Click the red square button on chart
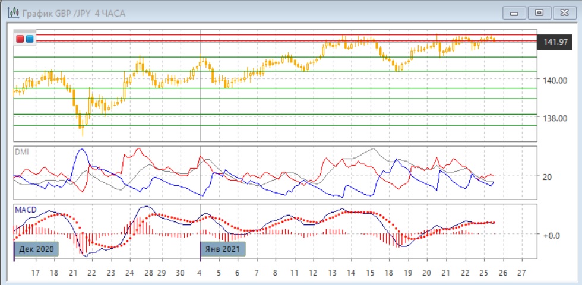 (x=20, y=39)
